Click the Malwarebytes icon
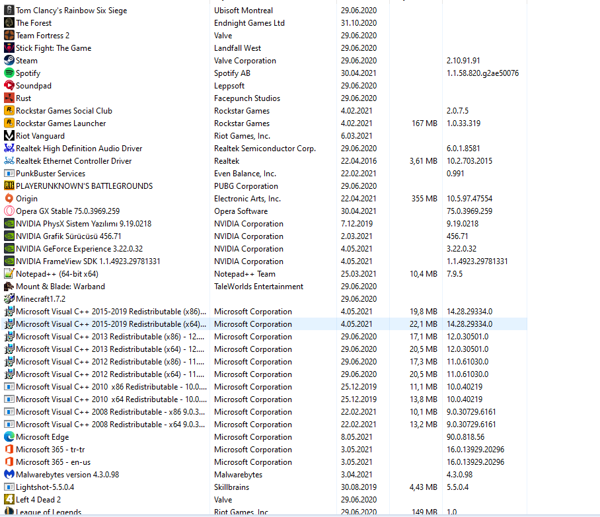600x517 pixels. pyautogui.click(x=9, y=475)
